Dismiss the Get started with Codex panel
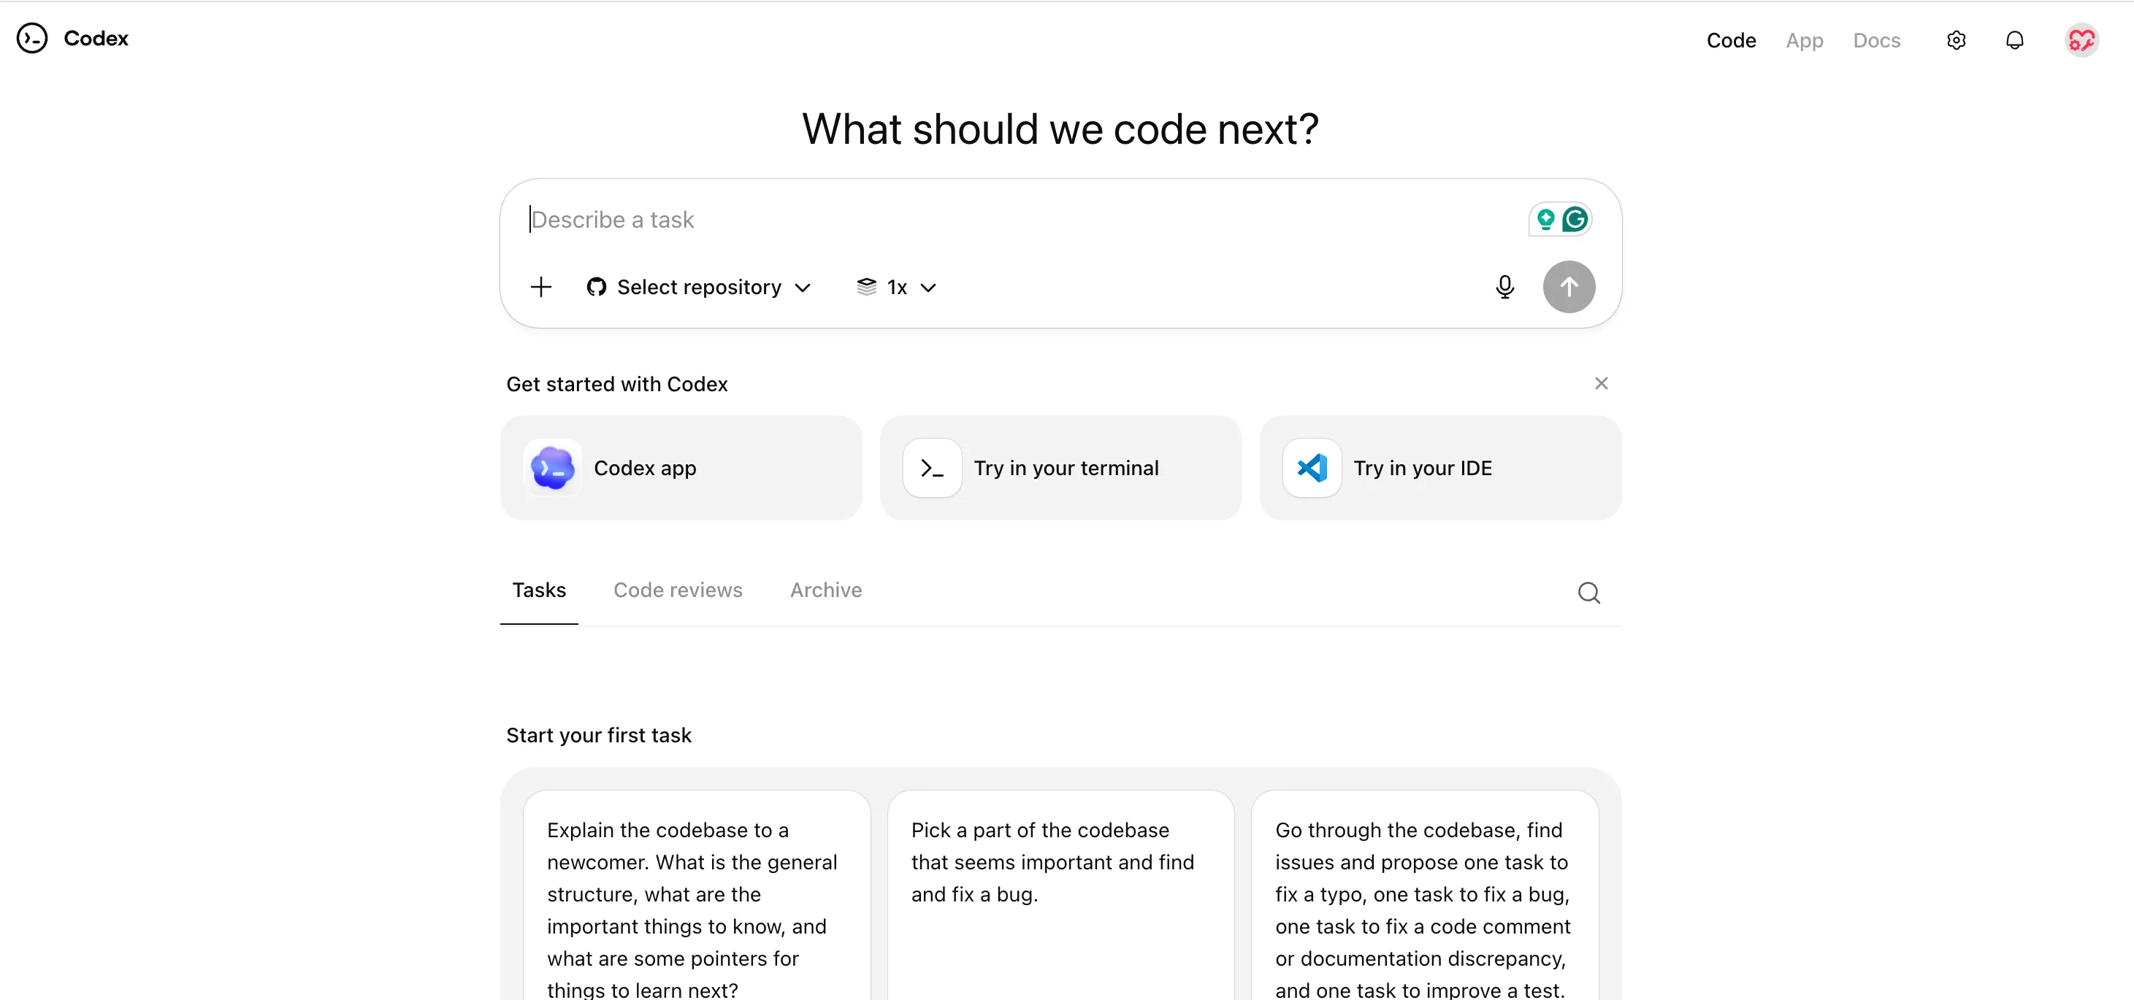 tap(1601, 383)
